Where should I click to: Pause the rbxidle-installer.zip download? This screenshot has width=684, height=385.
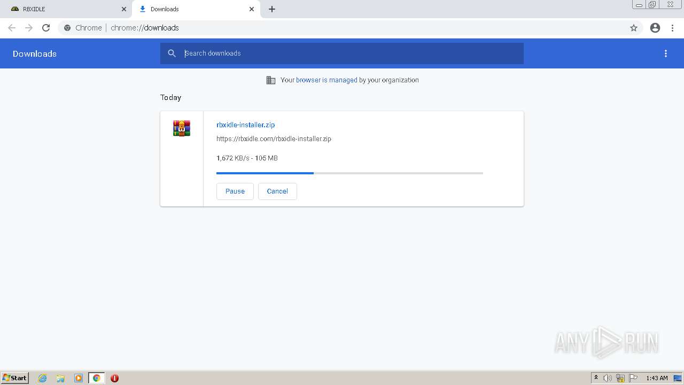coord(235,191)
